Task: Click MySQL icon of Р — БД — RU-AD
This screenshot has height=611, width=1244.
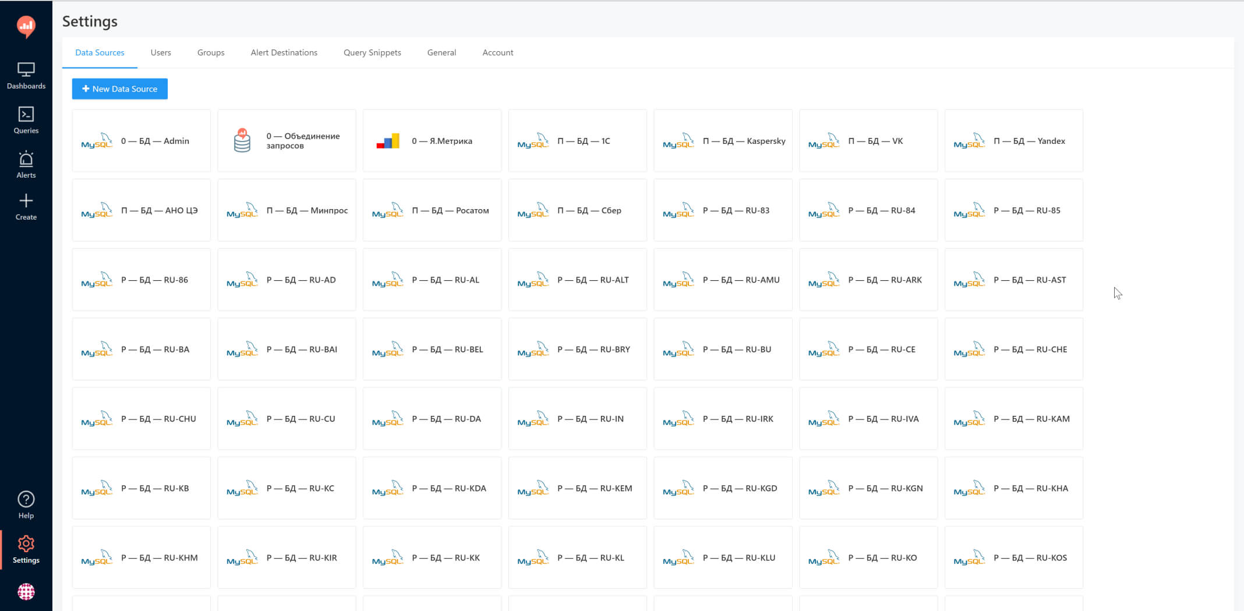Action: pos(242,280)
